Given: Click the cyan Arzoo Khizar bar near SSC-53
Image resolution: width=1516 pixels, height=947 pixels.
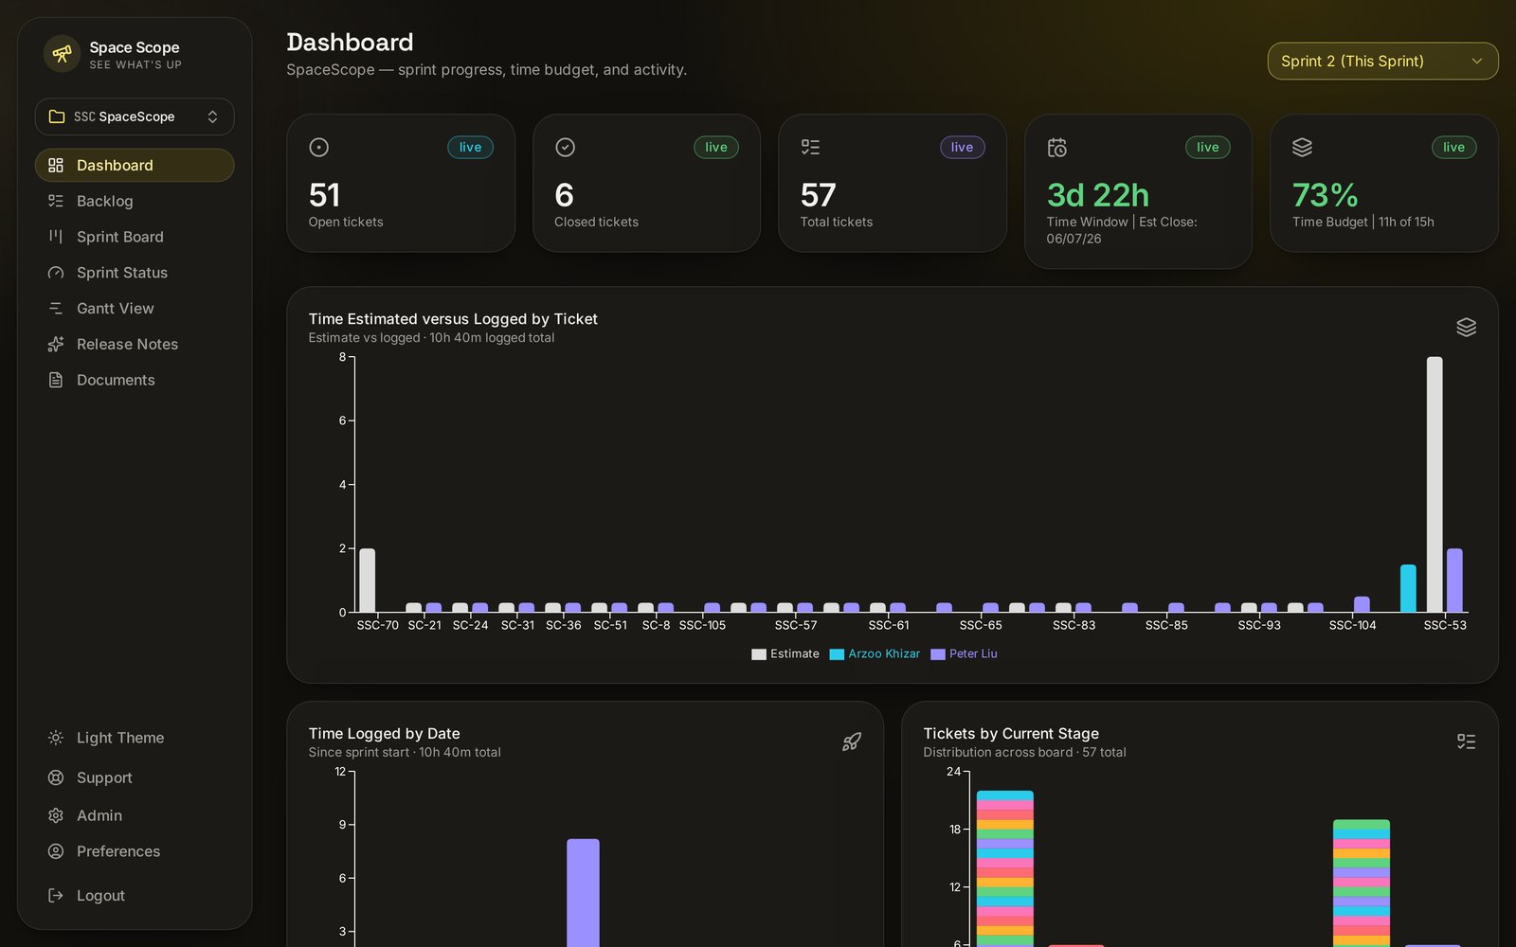Looking at the screenshot, I should pyautogui.click(x=1408, y=588).
